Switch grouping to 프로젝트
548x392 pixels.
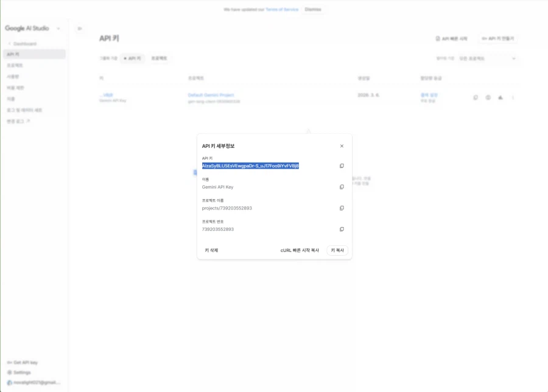point(158,58)
